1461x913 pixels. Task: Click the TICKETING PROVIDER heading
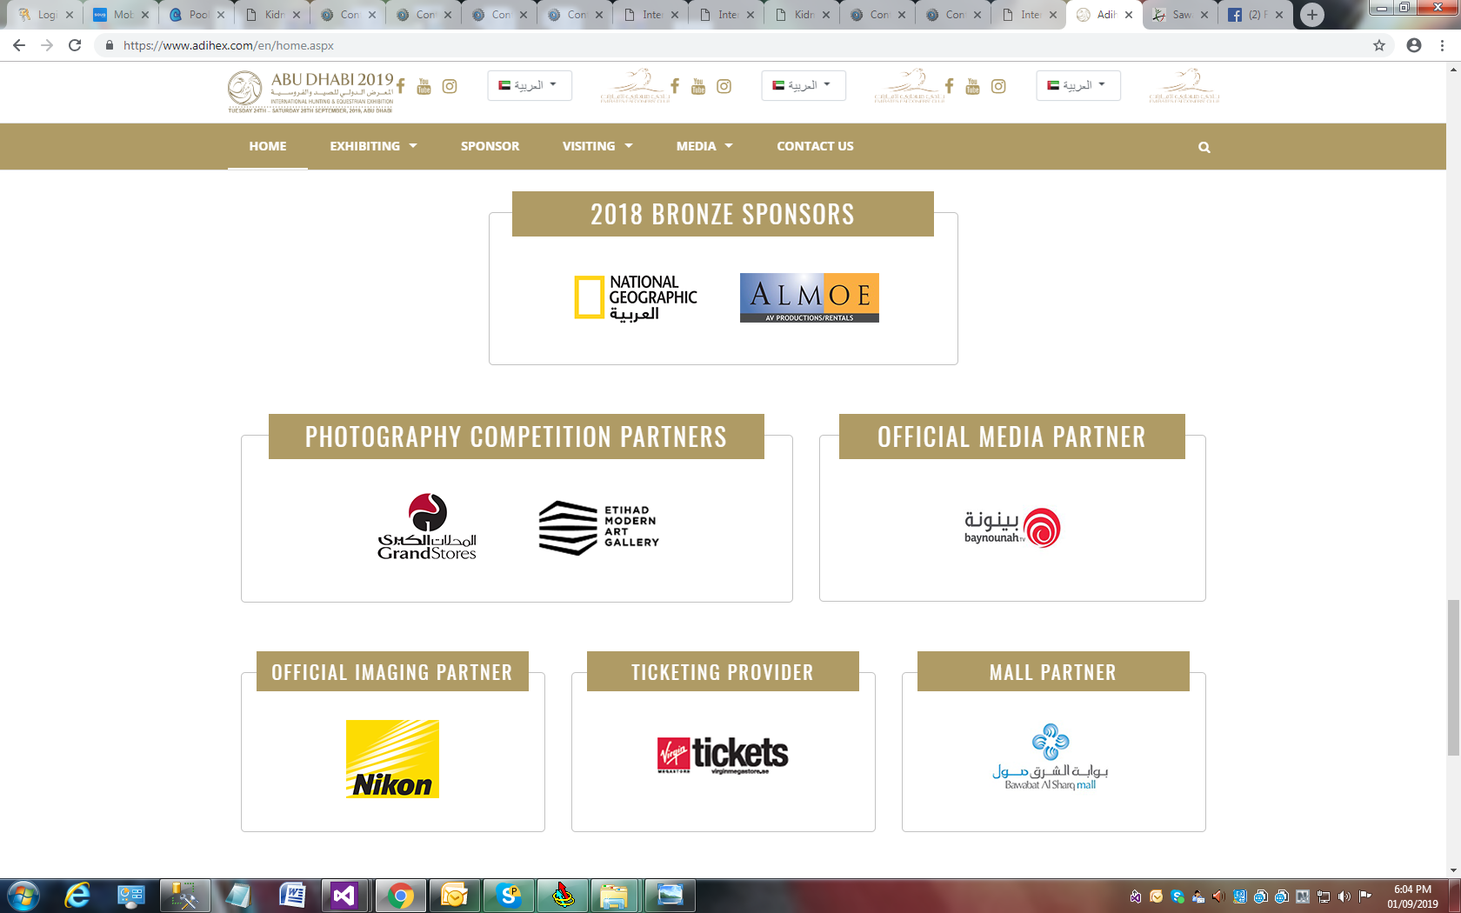723,671
